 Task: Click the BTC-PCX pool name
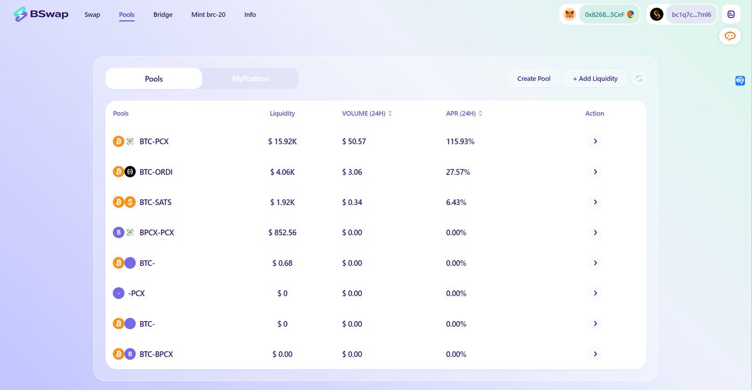pyautogui.click(x=154, y=142)
